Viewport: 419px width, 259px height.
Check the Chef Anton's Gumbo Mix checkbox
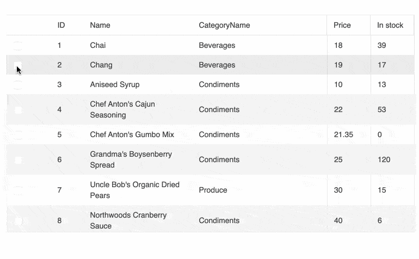(18, 135)
